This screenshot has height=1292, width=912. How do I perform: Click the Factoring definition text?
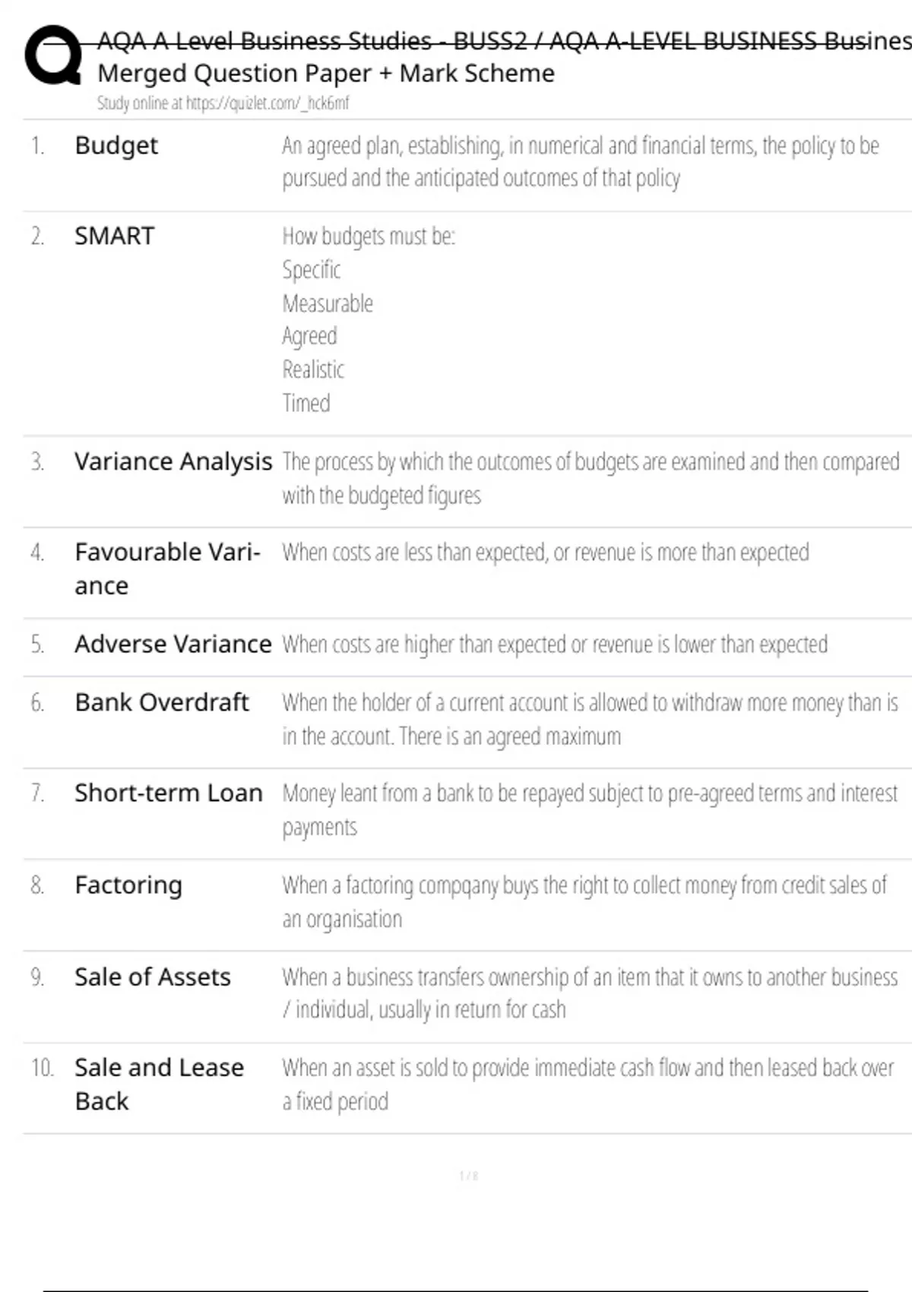pyautogui.click(x=584, y=901)
